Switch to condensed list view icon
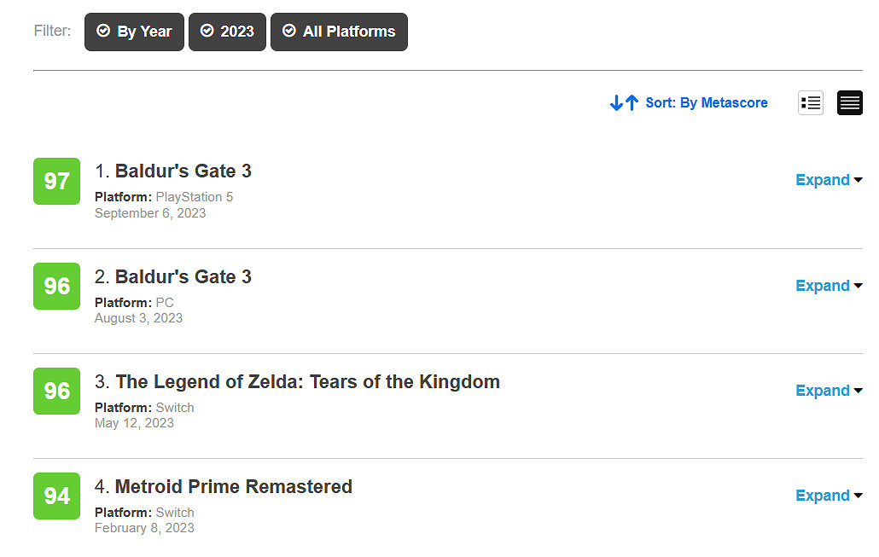879x557 pixels. point(849,102)
